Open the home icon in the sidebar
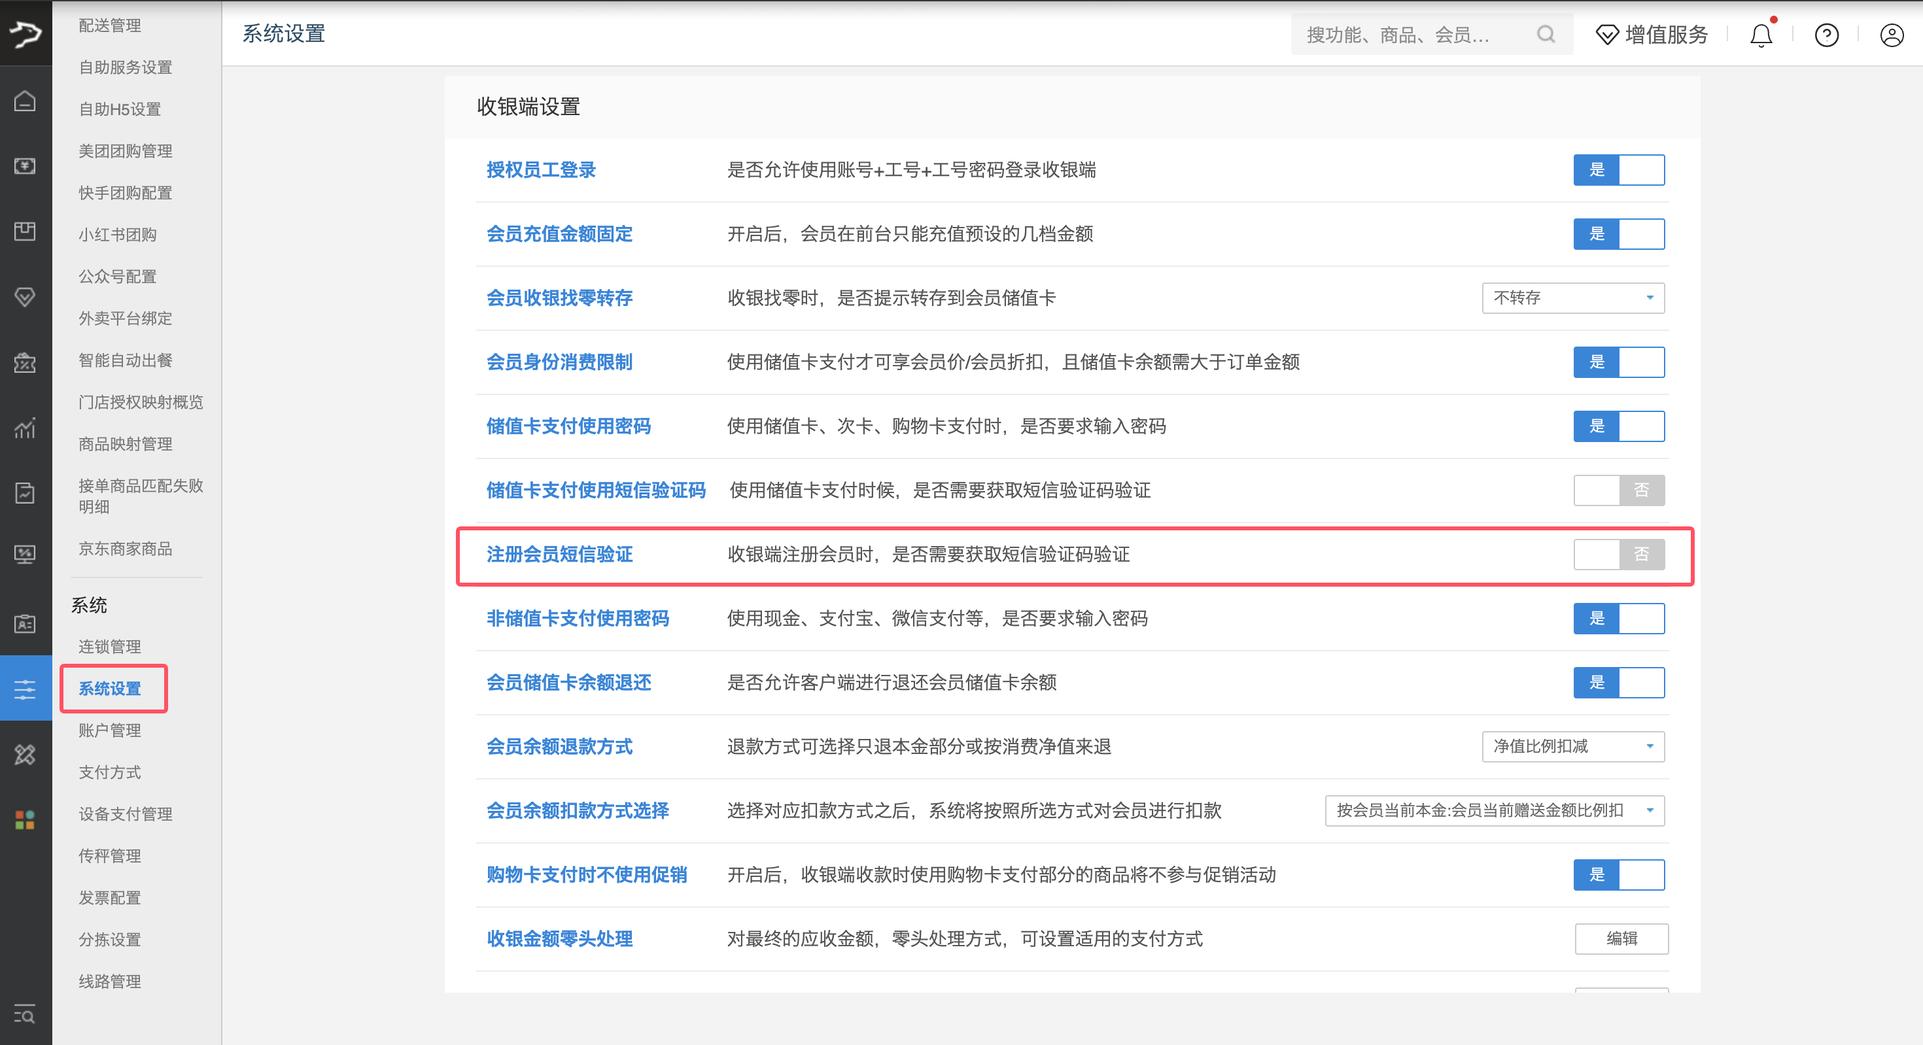Screen dimensions: 1923x1045 26,101
